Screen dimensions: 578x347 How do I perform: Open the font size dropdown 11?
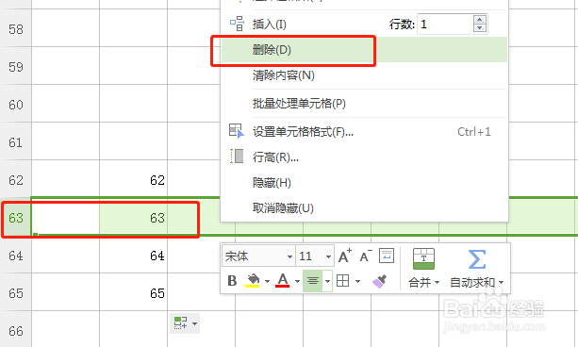pos(328,256)
